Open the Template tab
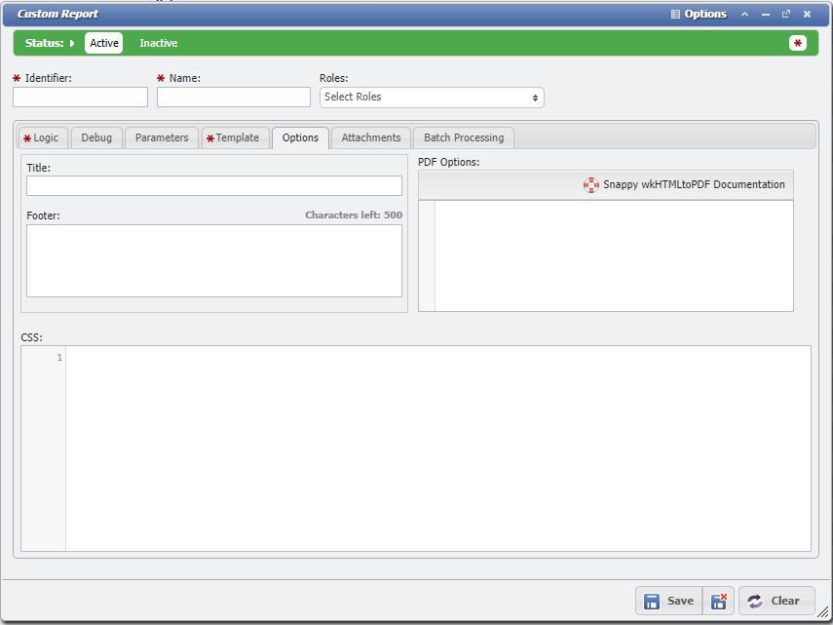 coord(234,137)
